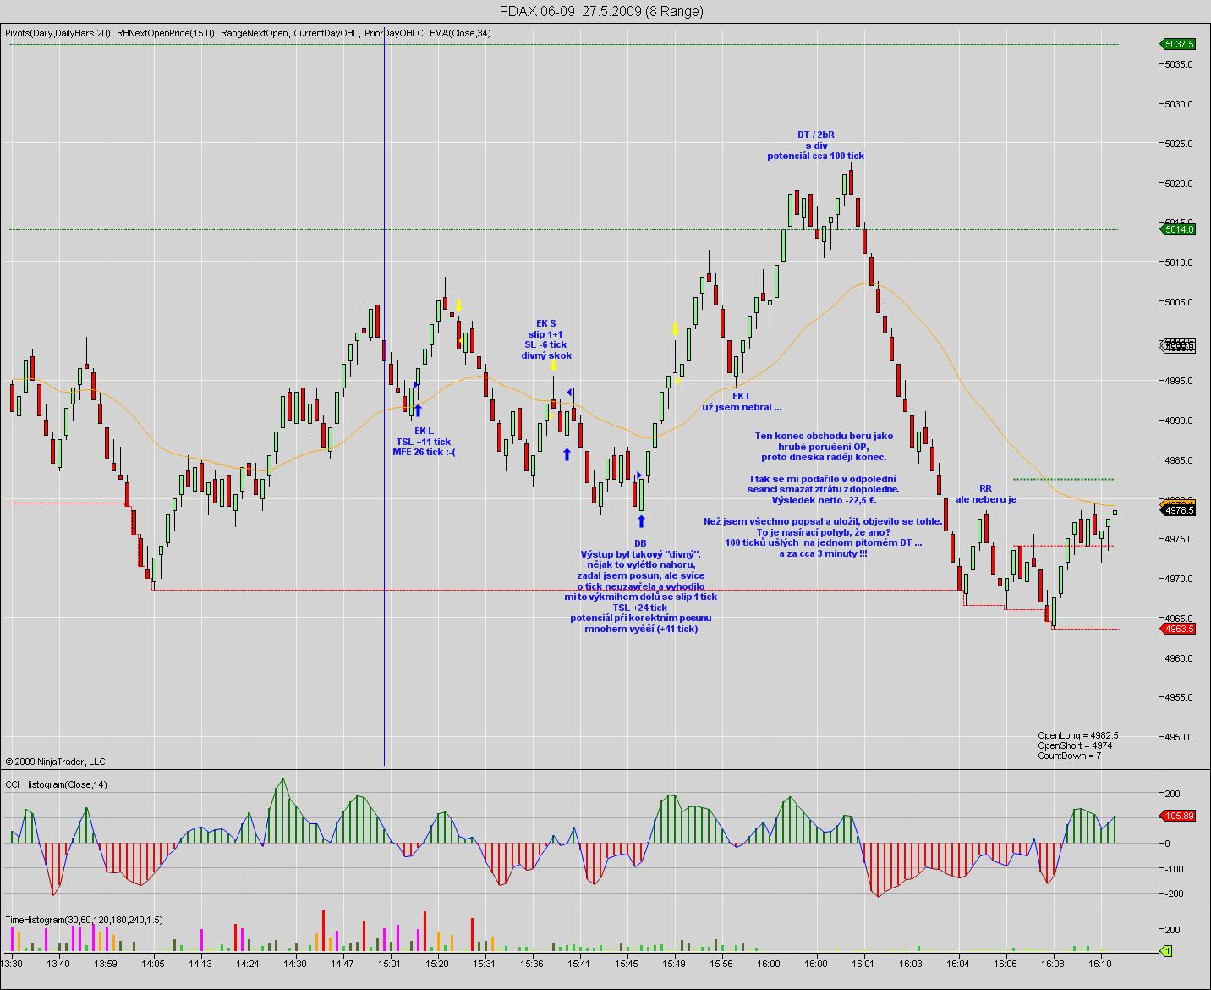The width and height of the screenshot is (1211, 990).
Task: Click the left-pointing blue triangle marker
Action: [570, 392]
